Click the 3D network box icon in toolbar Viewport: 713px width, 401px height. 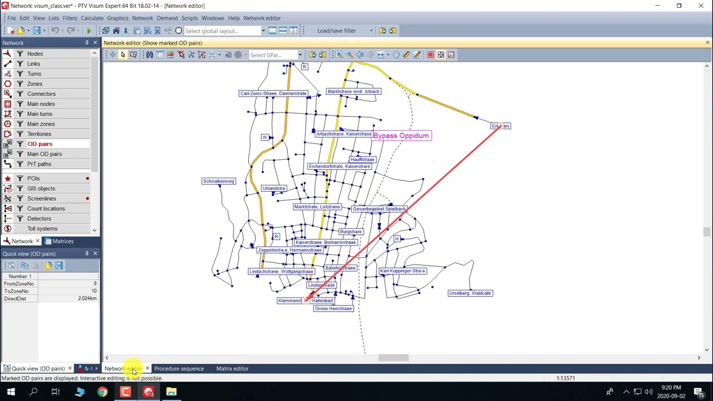[x=105, y=31]
